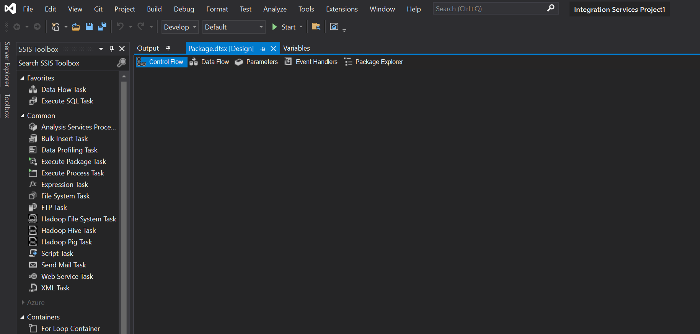Open SSIS Toolbox window position dropdown
This screenshot has height=334, width=700.
101,49
